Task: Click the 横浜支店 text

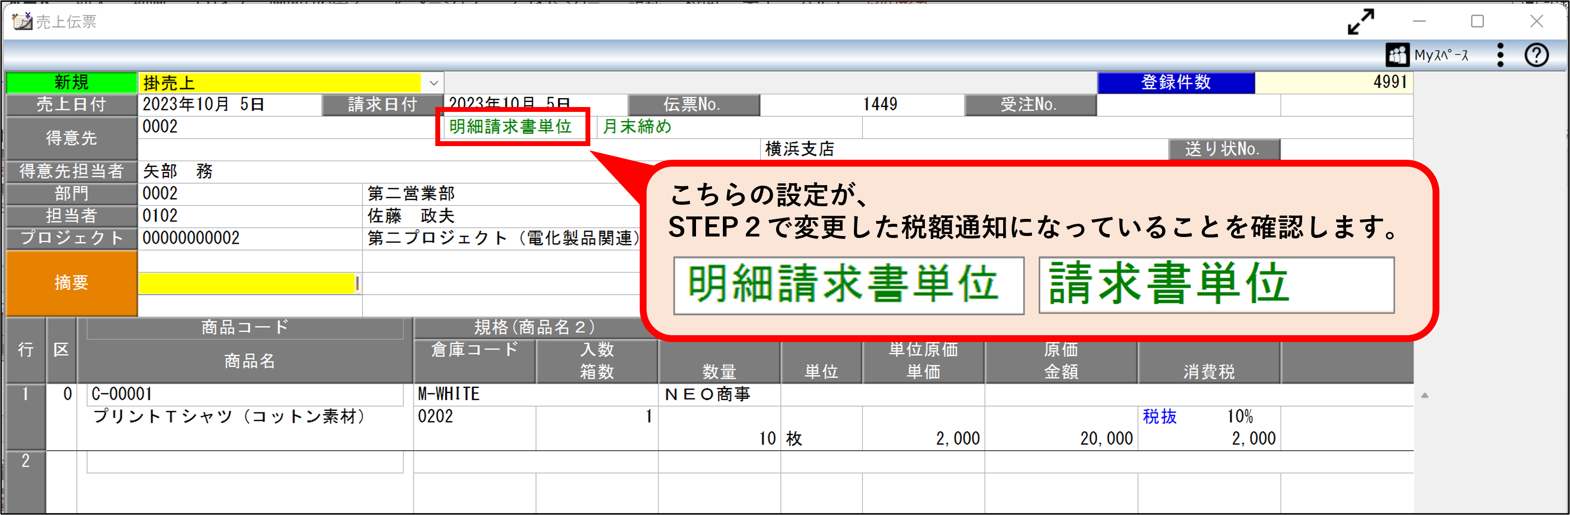Action: click(799, 149)
